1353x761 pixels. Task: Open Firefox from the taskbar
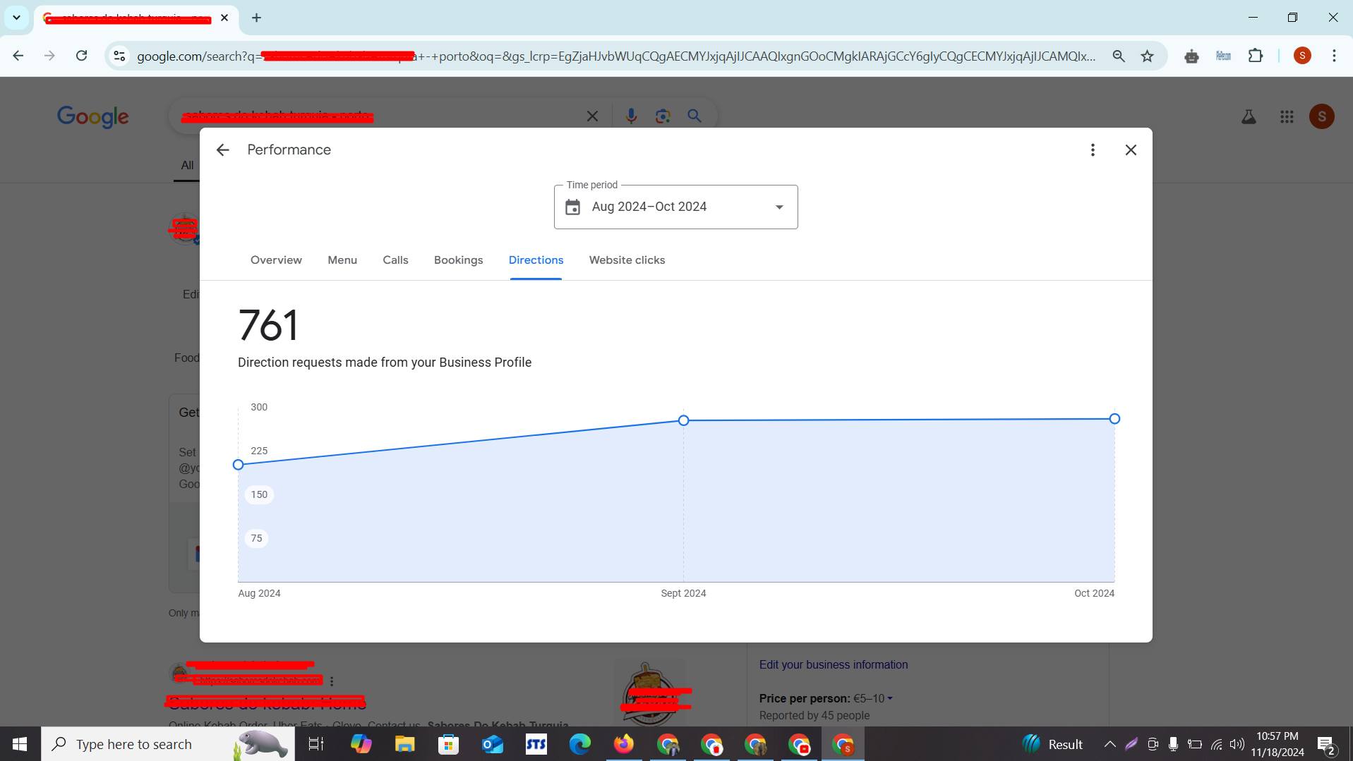624,744
